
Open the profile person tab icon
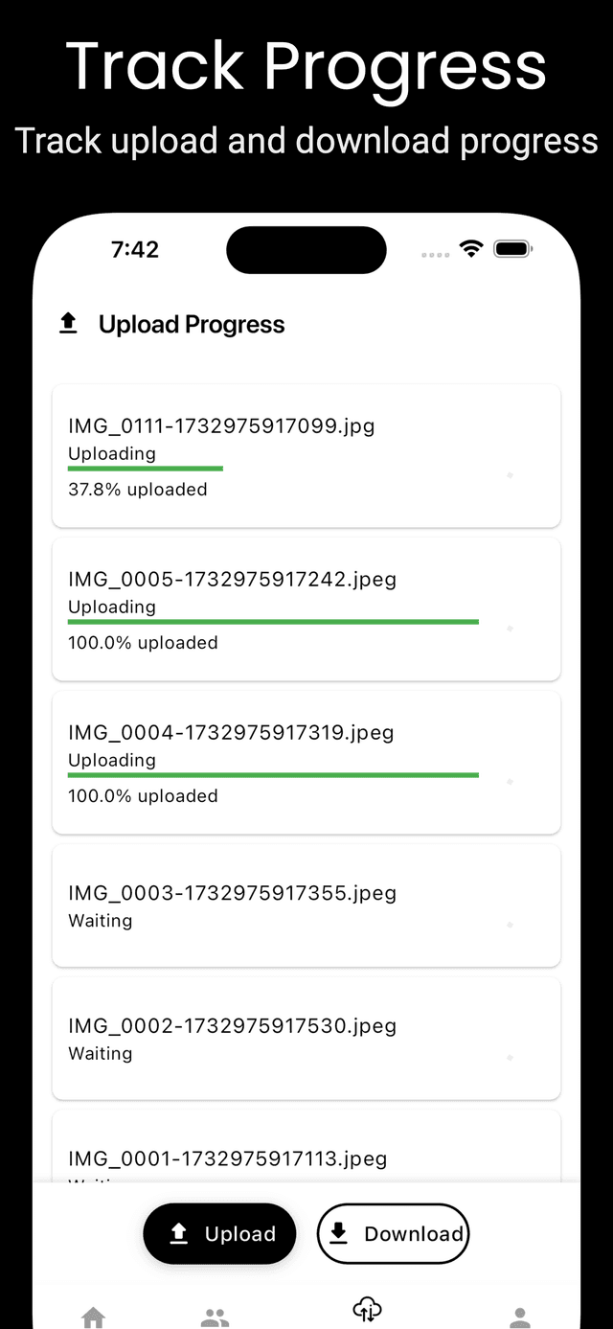520,1318
